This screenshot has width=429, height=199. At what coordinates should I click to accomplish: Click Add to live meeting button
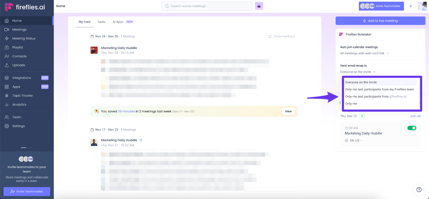click(380, 21)
